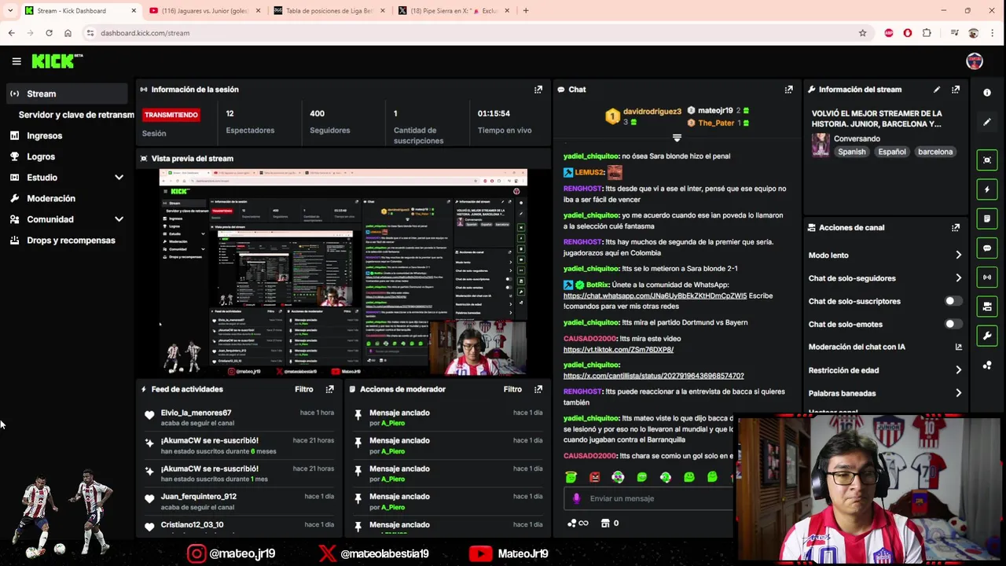Click the Español tag
Image resolution: width=1006 pixels, height=566 pixels.
(891, 152)
